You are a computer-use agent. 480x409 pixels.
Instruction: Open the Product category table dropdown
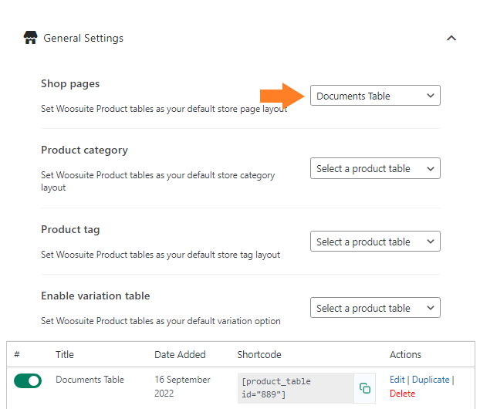click(375, 168)
